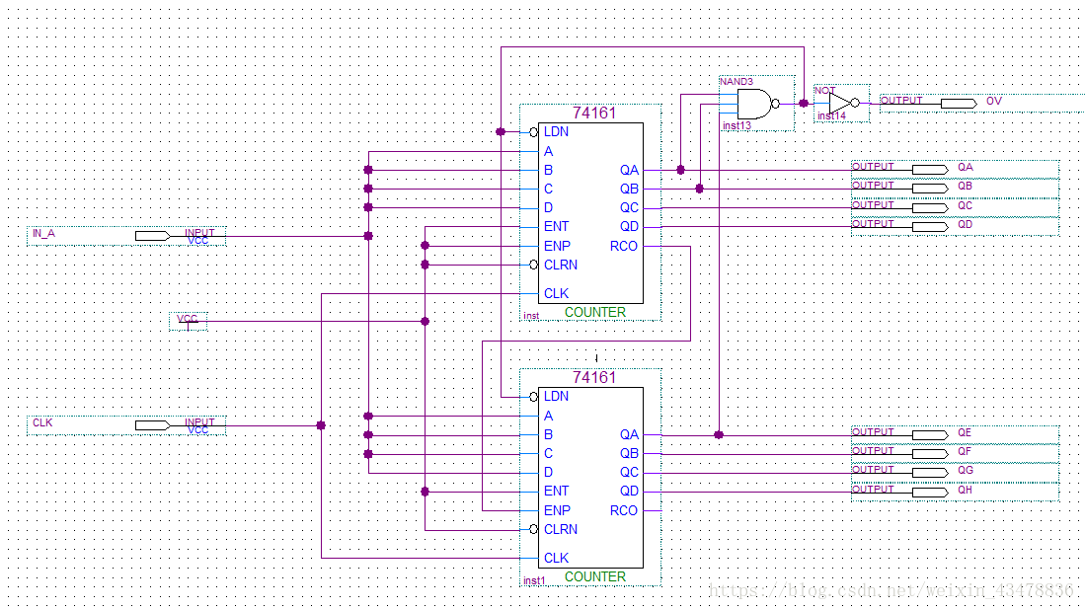Click the ENT port on counter inst1
The height and width of the screenshot is (610, 1085).
(x=556, y=491)
